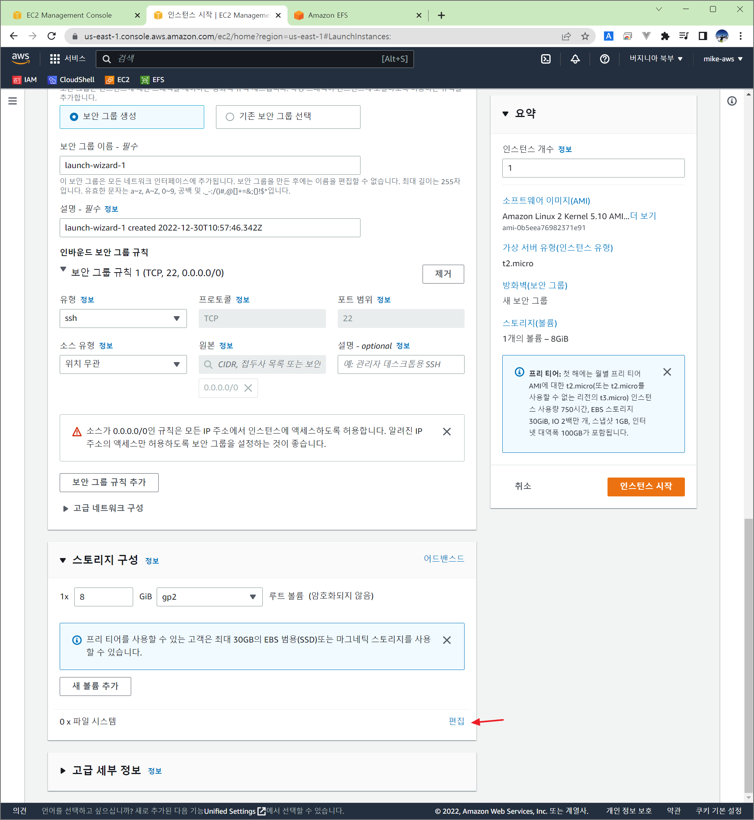Click the orange '인스턴스 시작' button
The width and height of the screenshot is (754, 820).
(646, 486)
